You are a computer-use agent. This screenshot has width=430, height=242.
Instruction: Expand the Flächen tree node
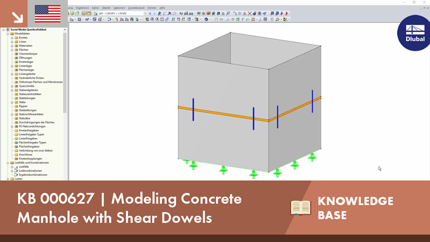pyautogui.click(x=12, y=50)
